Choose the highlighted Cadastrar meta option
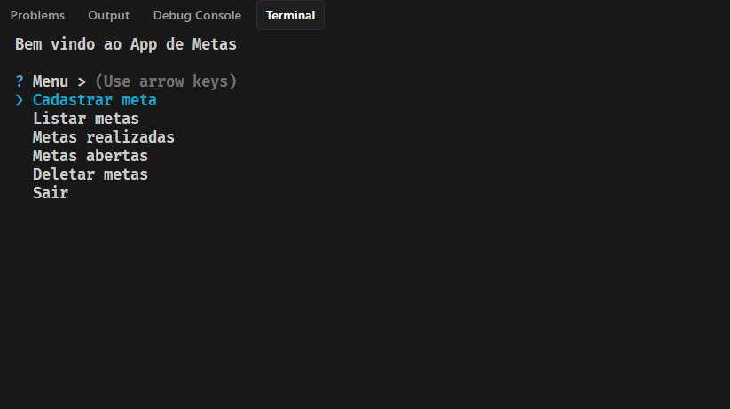The image size is (730, 409). click(x=94, y=100)
